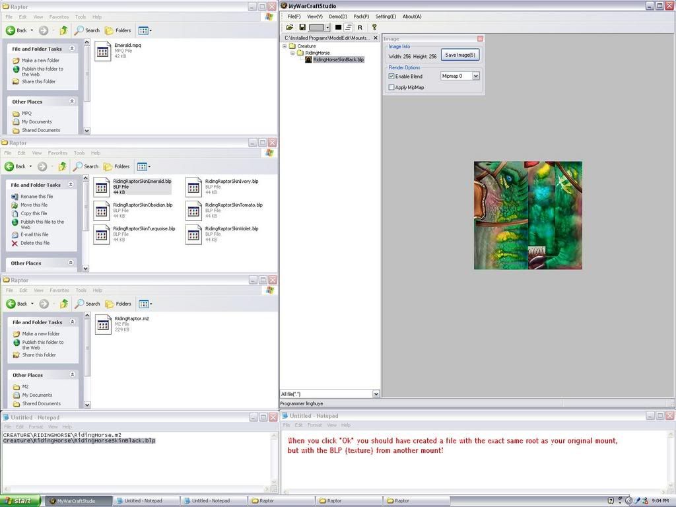
Task: Click the R toolbar button in MyWarCraftStudio
Action: 360,28
